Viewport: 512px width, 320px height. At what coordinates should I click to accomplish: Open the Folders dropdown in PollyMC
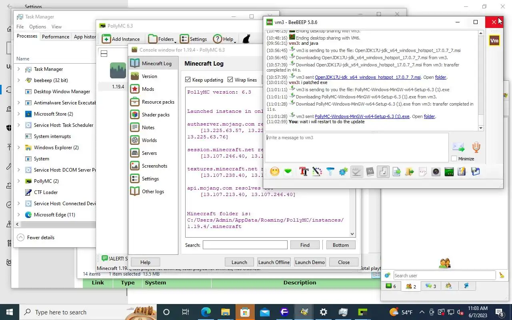[162, 39]
